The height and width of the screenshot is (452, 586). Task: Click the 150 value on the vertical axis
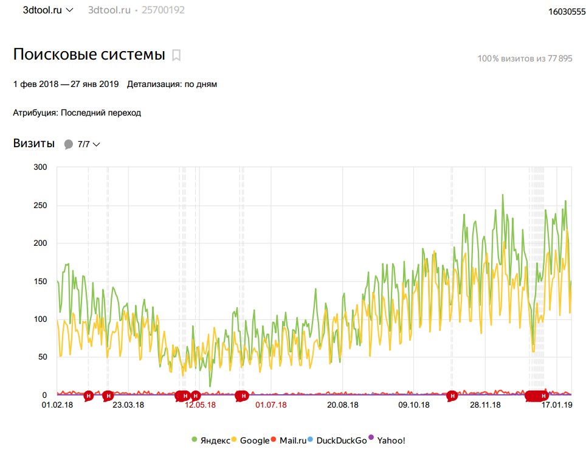pos(40,281)
